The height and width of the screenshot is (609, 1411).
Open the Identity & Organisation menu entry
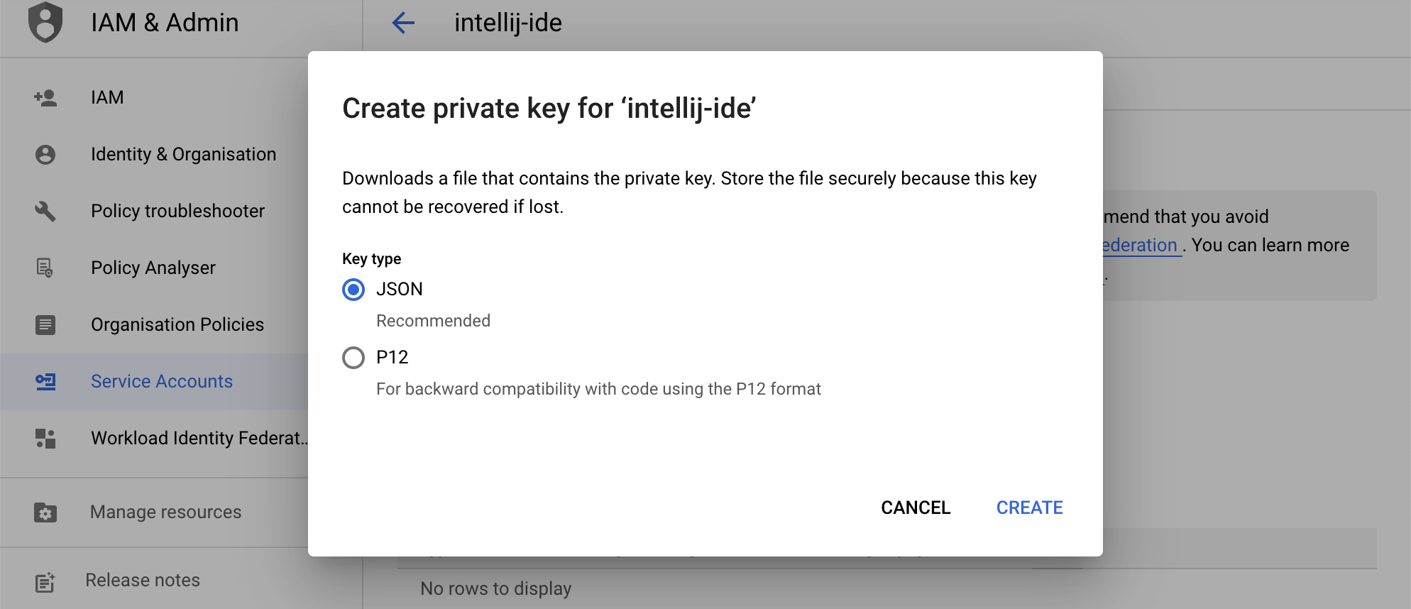[183, 155]
